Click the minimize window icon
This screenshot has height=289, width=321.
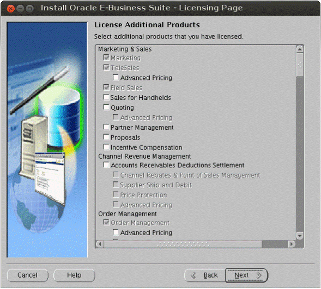(20, 9)
